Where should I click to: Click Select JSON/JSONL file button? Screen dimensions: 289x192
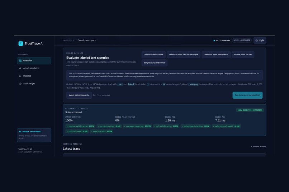79,95
